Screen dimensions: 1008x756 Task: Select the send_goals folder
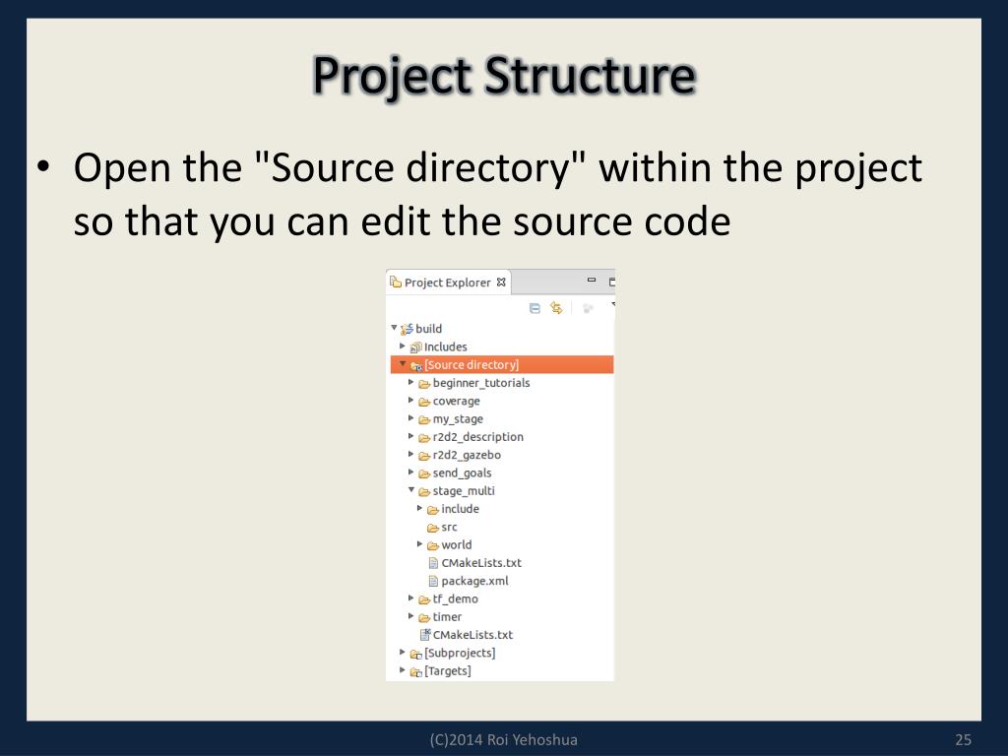pyautogui.click(x=462, y=473)
